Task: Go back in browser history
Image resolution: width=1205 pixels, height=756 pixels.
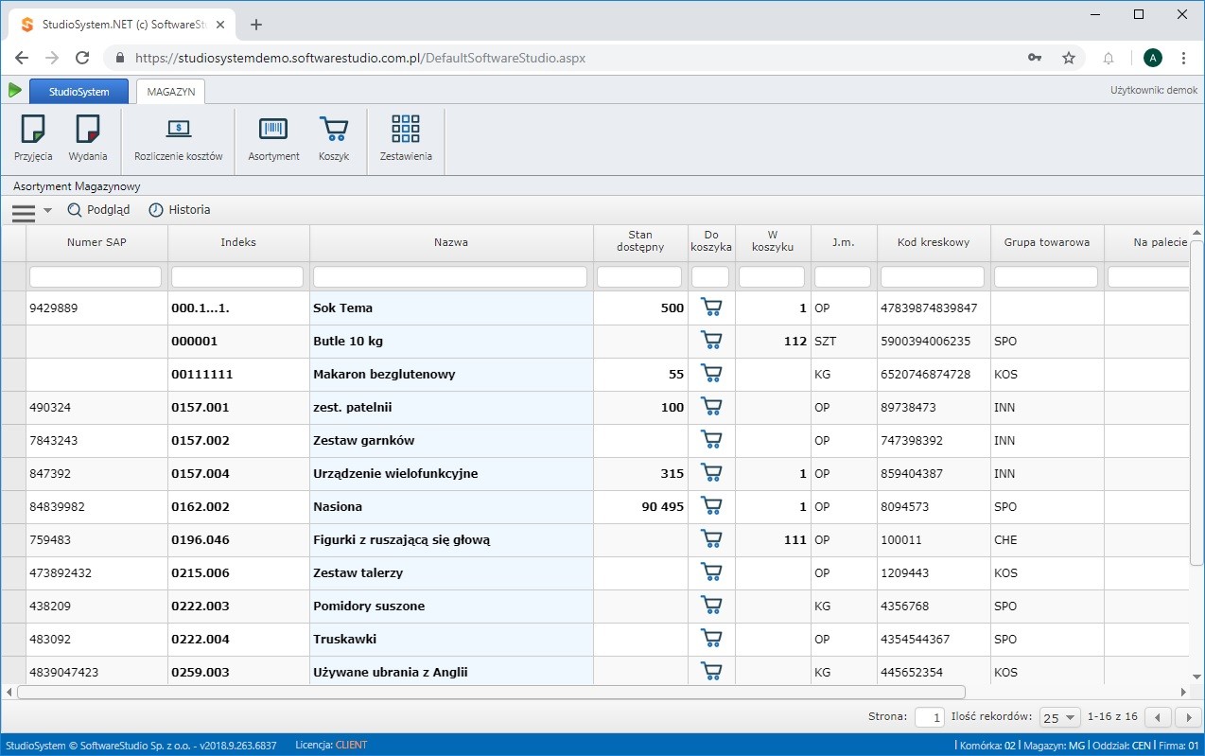Action: (x=22, y=58)
